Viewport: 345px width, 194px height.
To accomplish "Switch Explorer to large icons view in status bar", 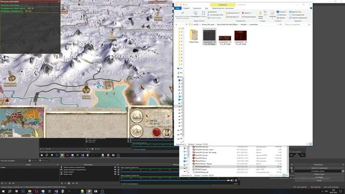I will [310, 144].
